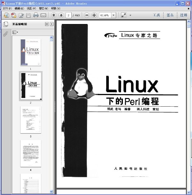Click document scrollbar down arrow

(189, 192)
